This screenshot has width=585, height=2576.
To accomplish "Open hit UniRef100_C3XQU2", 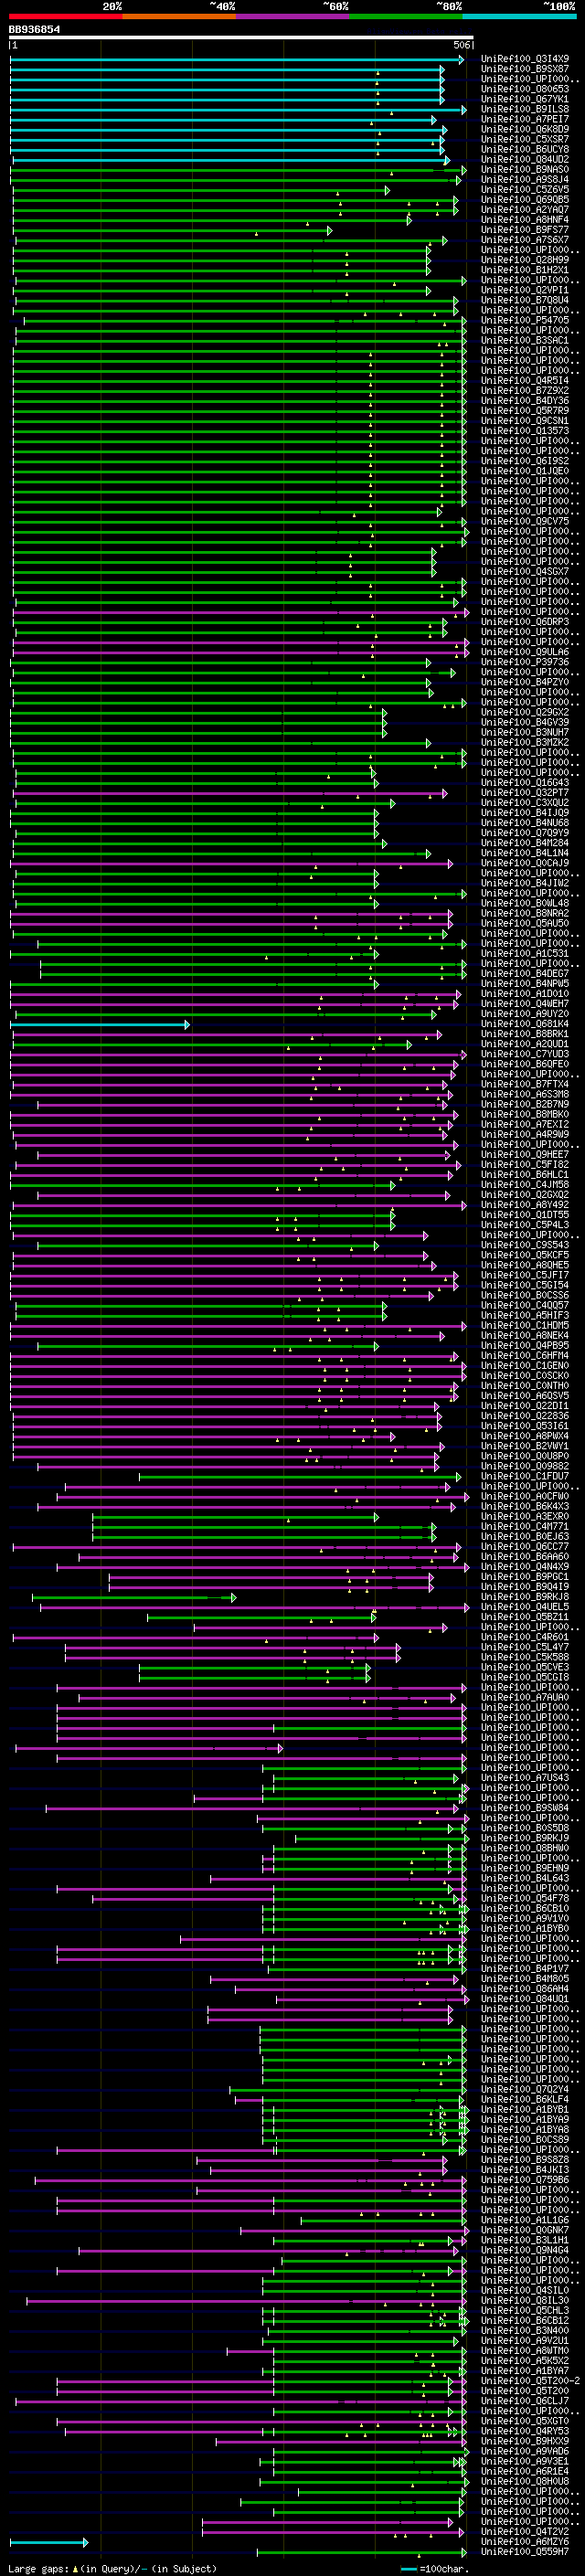I will (524, 803).
